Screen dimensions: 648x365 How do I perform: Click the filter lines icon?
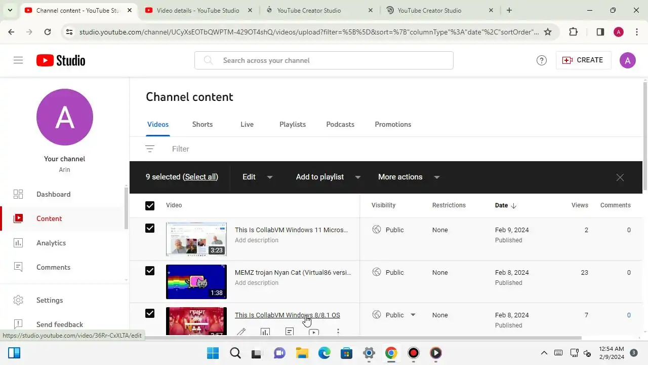[150, 149]
